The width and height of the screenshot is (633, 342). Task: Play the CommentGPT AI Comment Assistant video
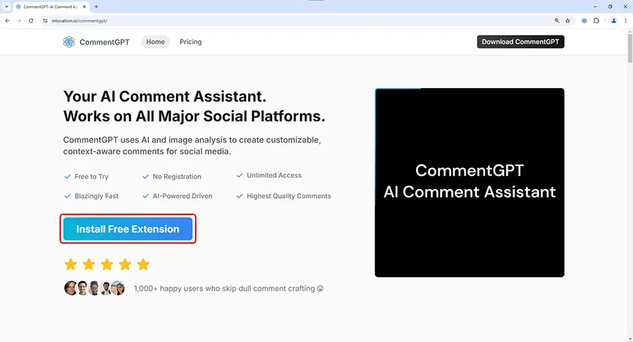coord(469,182)
